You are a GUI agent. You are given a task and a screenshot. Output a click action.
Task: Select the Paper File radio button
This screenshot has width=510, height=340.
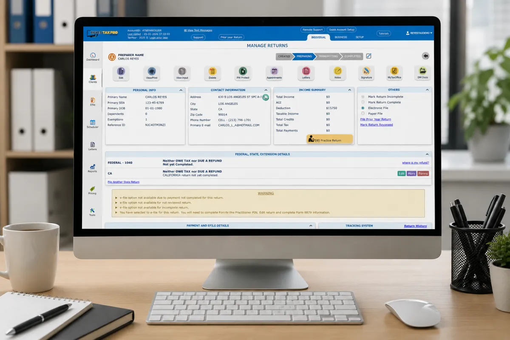tap(363, 113)
